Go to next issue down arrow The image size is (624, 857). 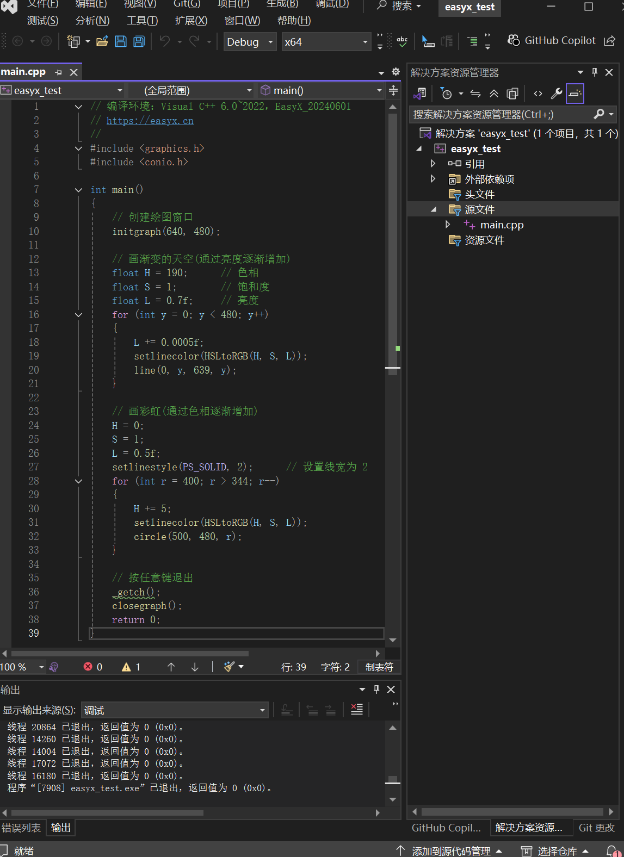pyautogui.click(x=195, y=667)
